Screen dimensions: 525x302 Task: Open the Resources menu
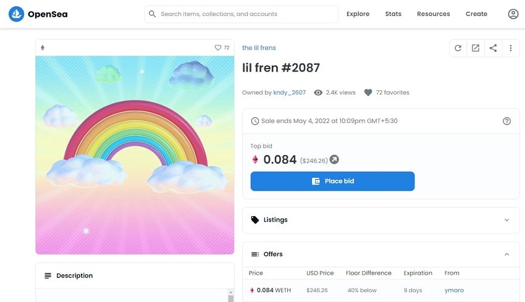tap(434, 14)
